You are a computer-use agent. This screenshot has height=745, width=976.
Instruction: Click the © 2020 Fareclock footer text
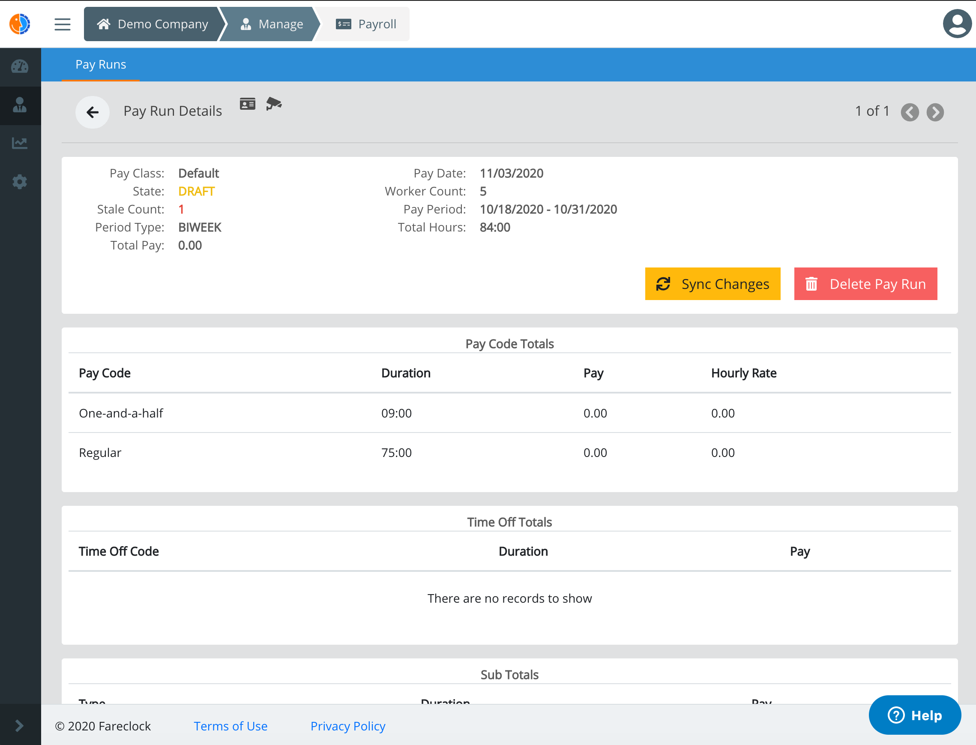click(x=103, y=726)
